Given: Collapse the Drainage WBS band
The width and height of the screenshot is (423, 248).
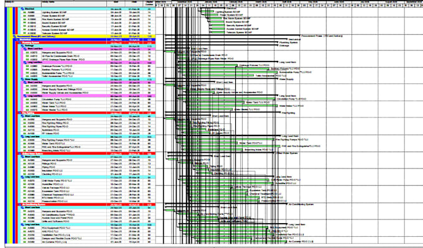Looking at the screenshot, I should [x=22, y=46].
